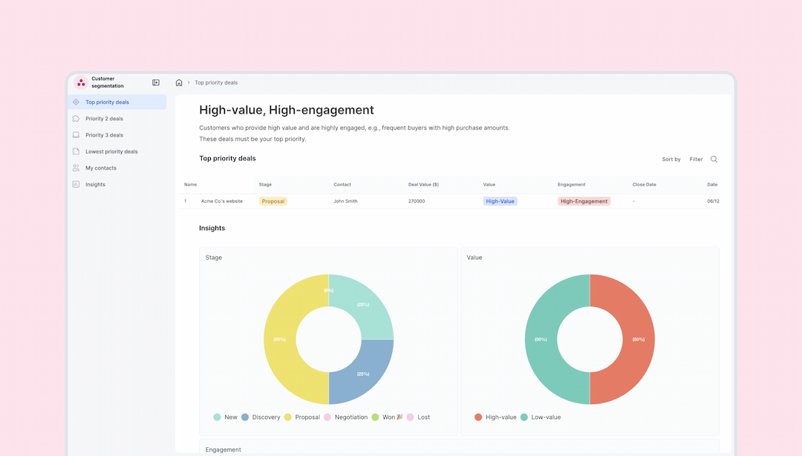This screenshot has width=802, height=456.
Task: Click the Deal Value ($) column header
Action: (423, 185)
